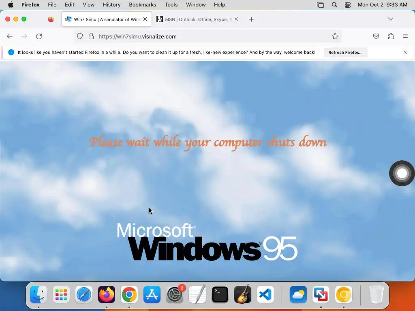This screenshot has width=415, height=311.
Task: Open the Bookmarks menu
Action: pos(142,4)
